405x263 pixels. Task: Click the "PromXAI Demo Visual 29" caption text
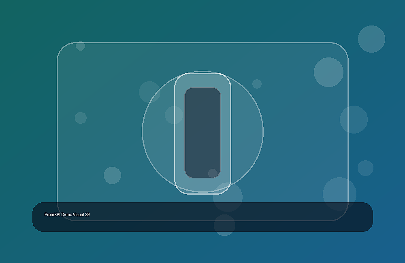coord(67,214)
